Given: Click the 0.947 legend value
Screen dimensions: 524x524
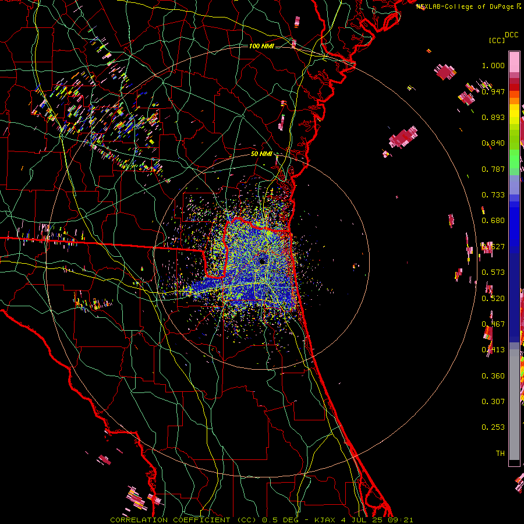Looking at the screenshot, I should click(493, 91).
